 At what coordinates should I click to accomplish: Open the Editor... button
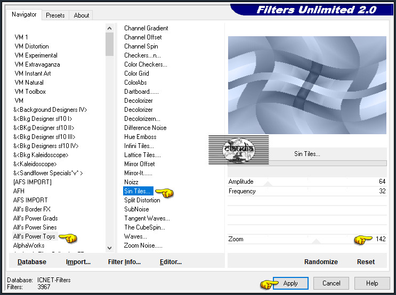coord(171,262)
